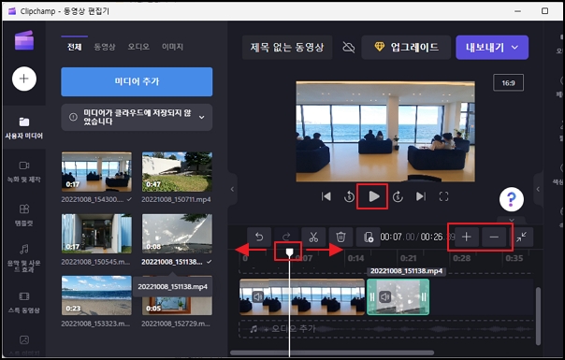Zoom in the timeline
The height and width of the screenshot is (360, 565).
(466, 237)
